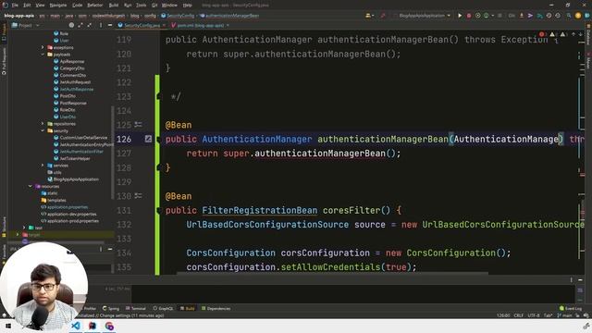Expand the exceptions folder in tree

[43, 47]
